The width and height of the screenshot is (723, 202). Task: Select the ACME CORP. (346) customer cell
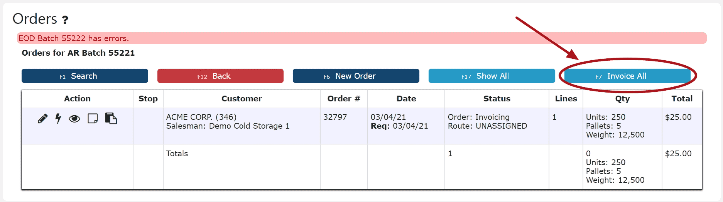tap(201, 117)
